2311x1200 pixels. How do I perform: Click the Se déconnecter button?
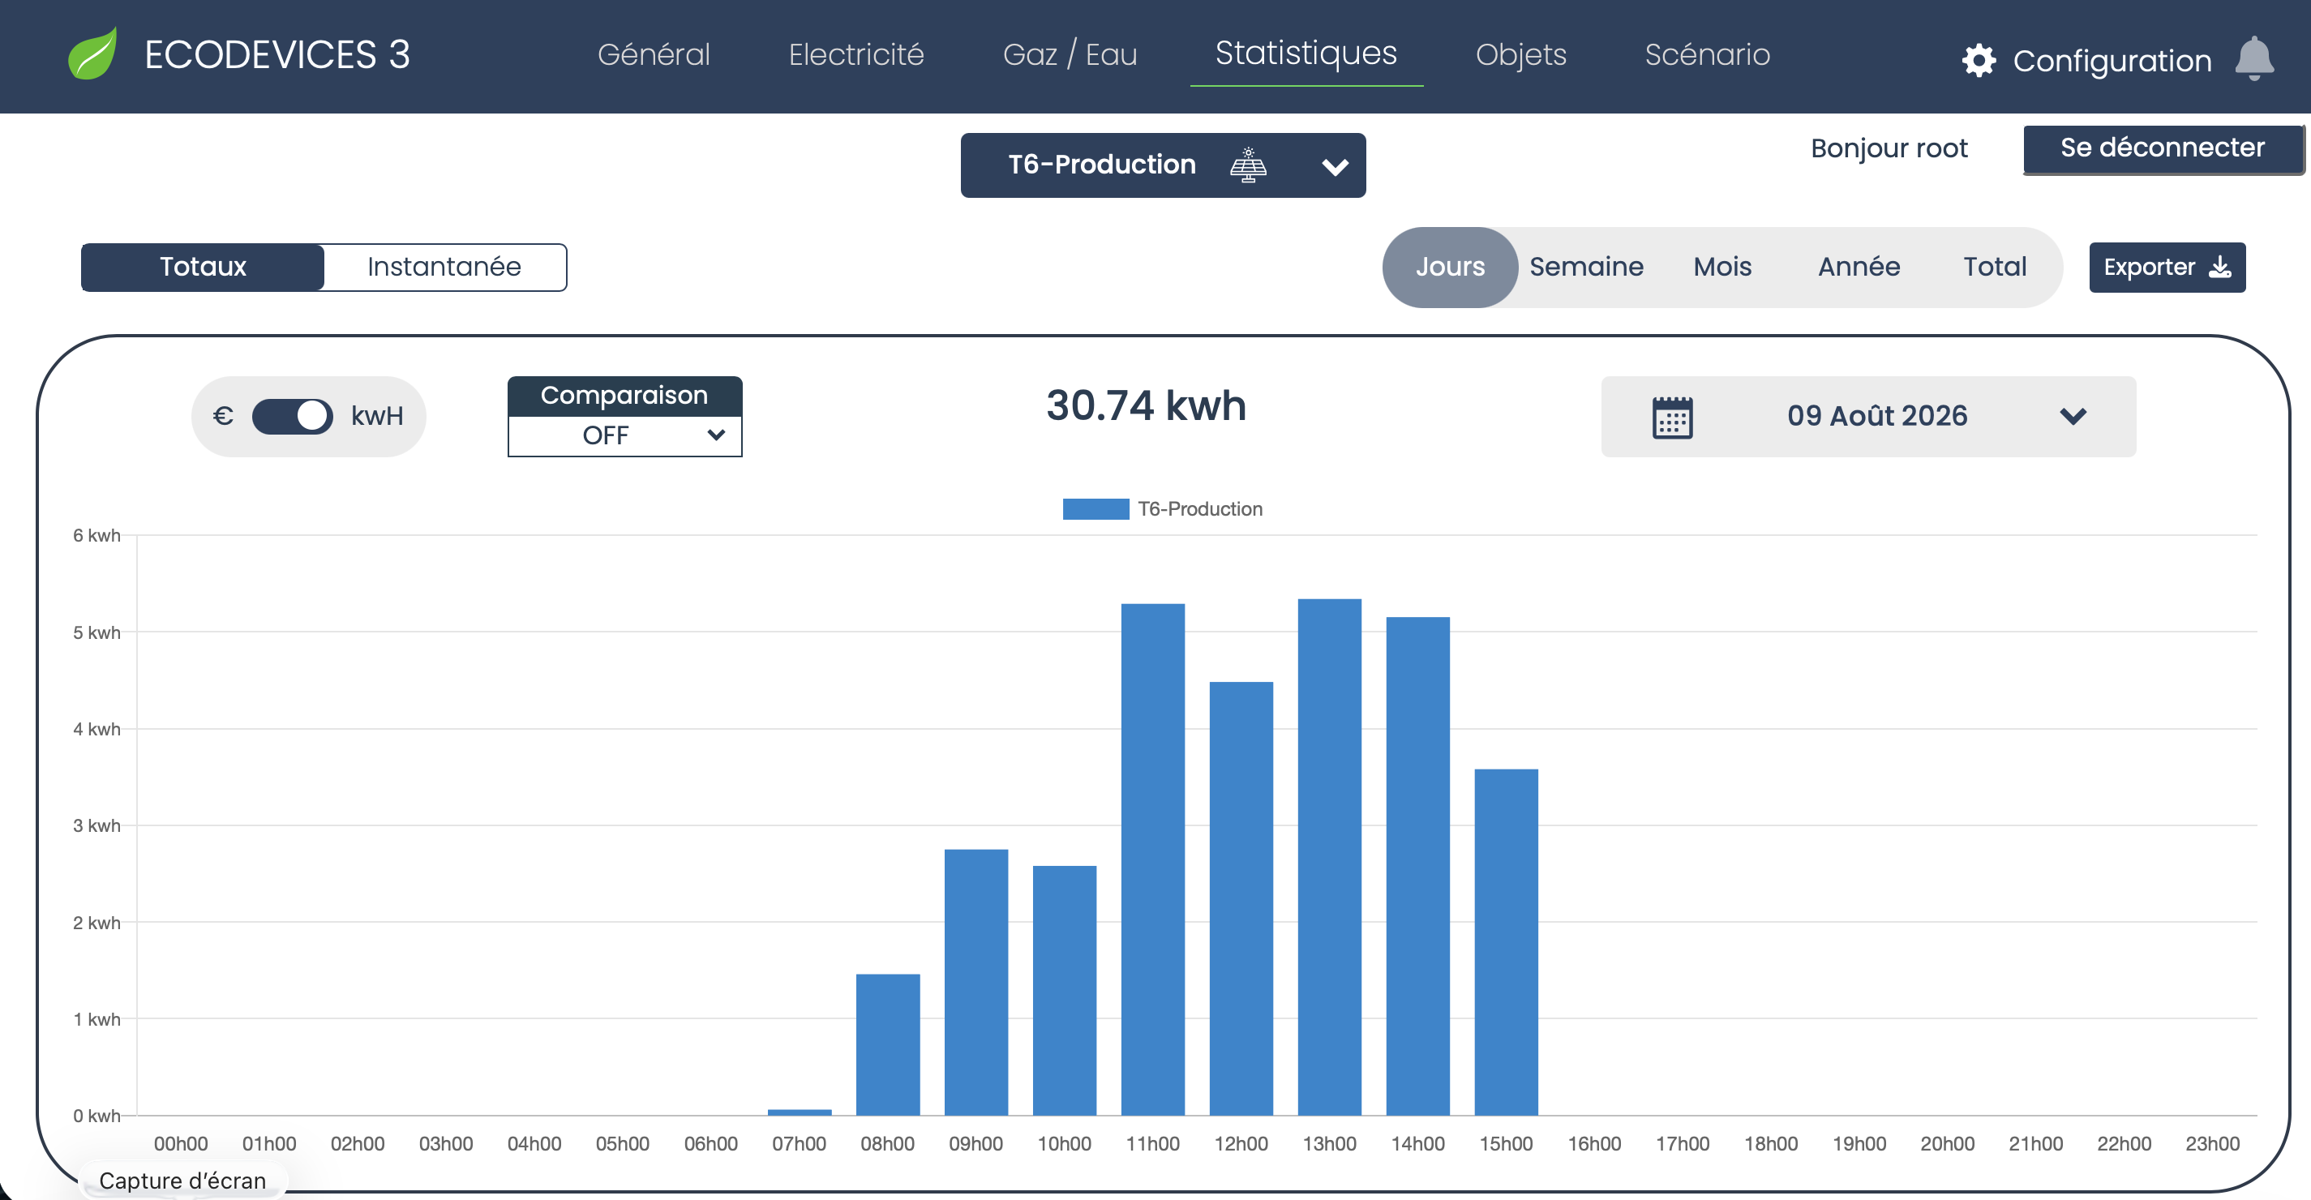pos(2163,148)
